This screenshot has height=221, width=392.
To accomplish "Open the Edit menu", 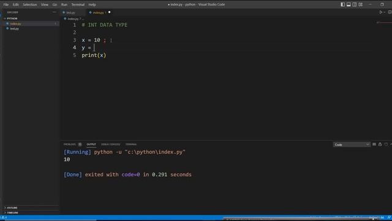I will click(x=15, y=4).
